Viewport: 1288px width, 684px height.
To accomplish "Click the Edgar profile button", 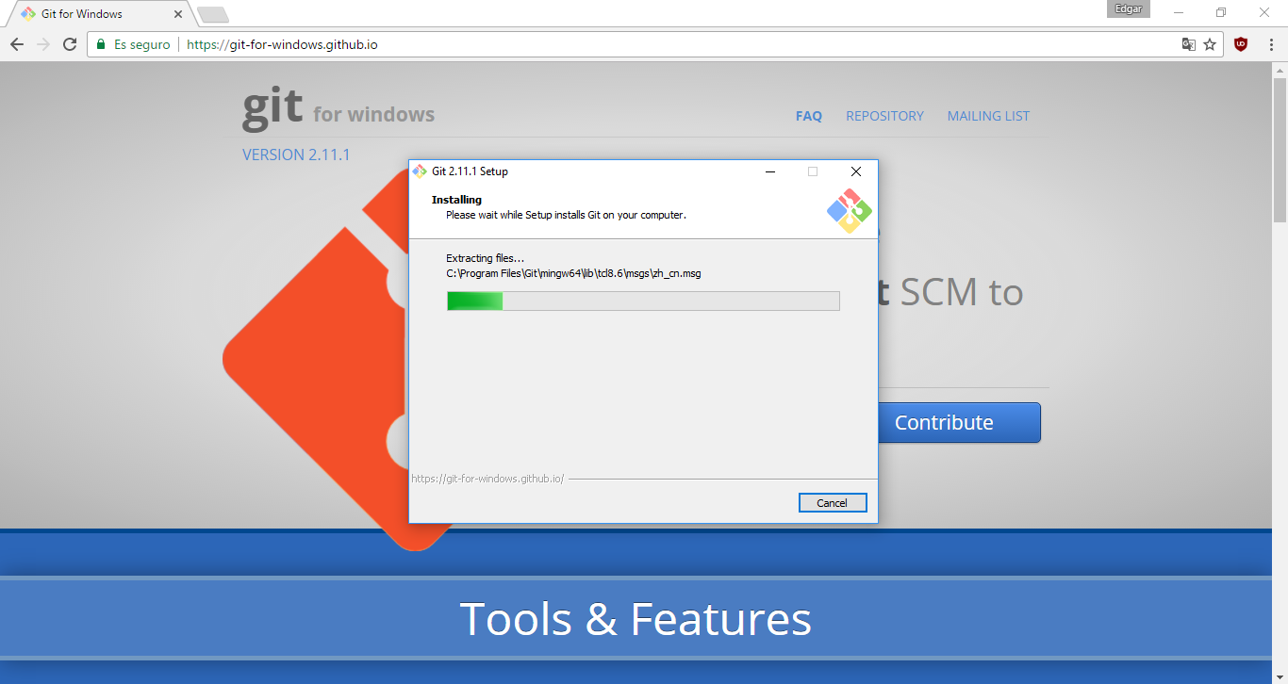I will pos(1130,8).
